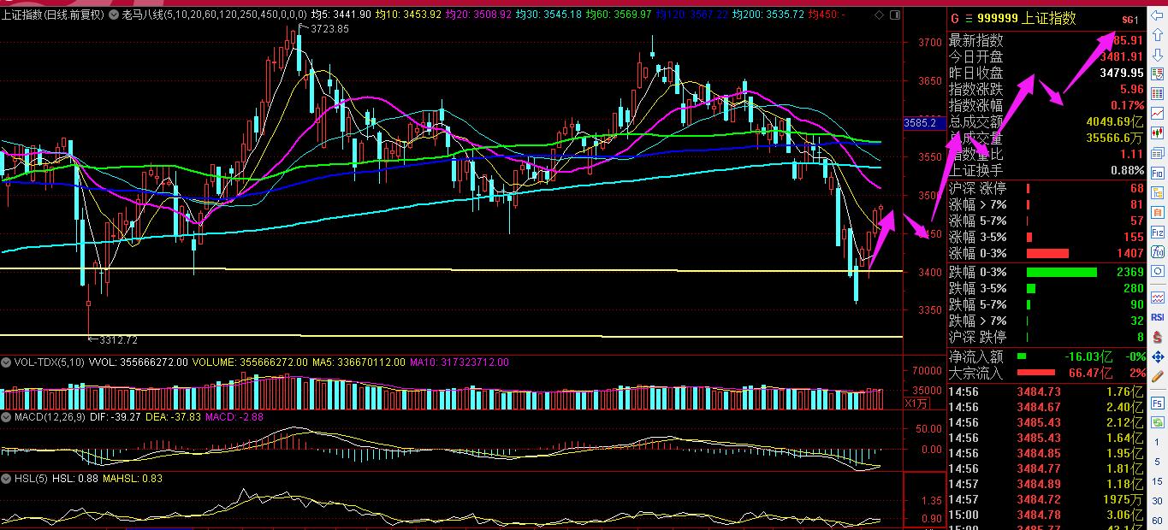Open the F12 trading icon

pyautogui.click(x=1158, y=232)
